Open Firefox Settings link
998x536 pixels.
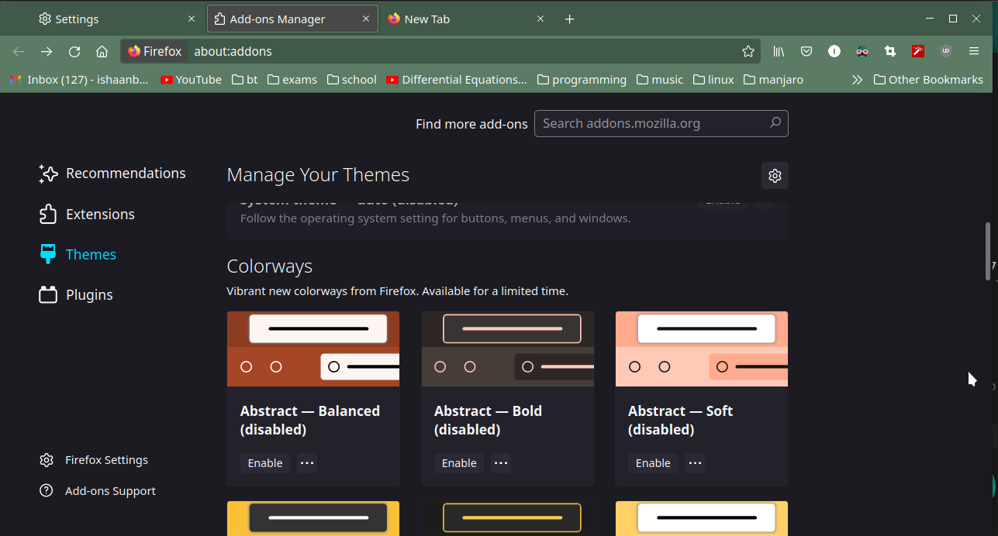(105, 460)
